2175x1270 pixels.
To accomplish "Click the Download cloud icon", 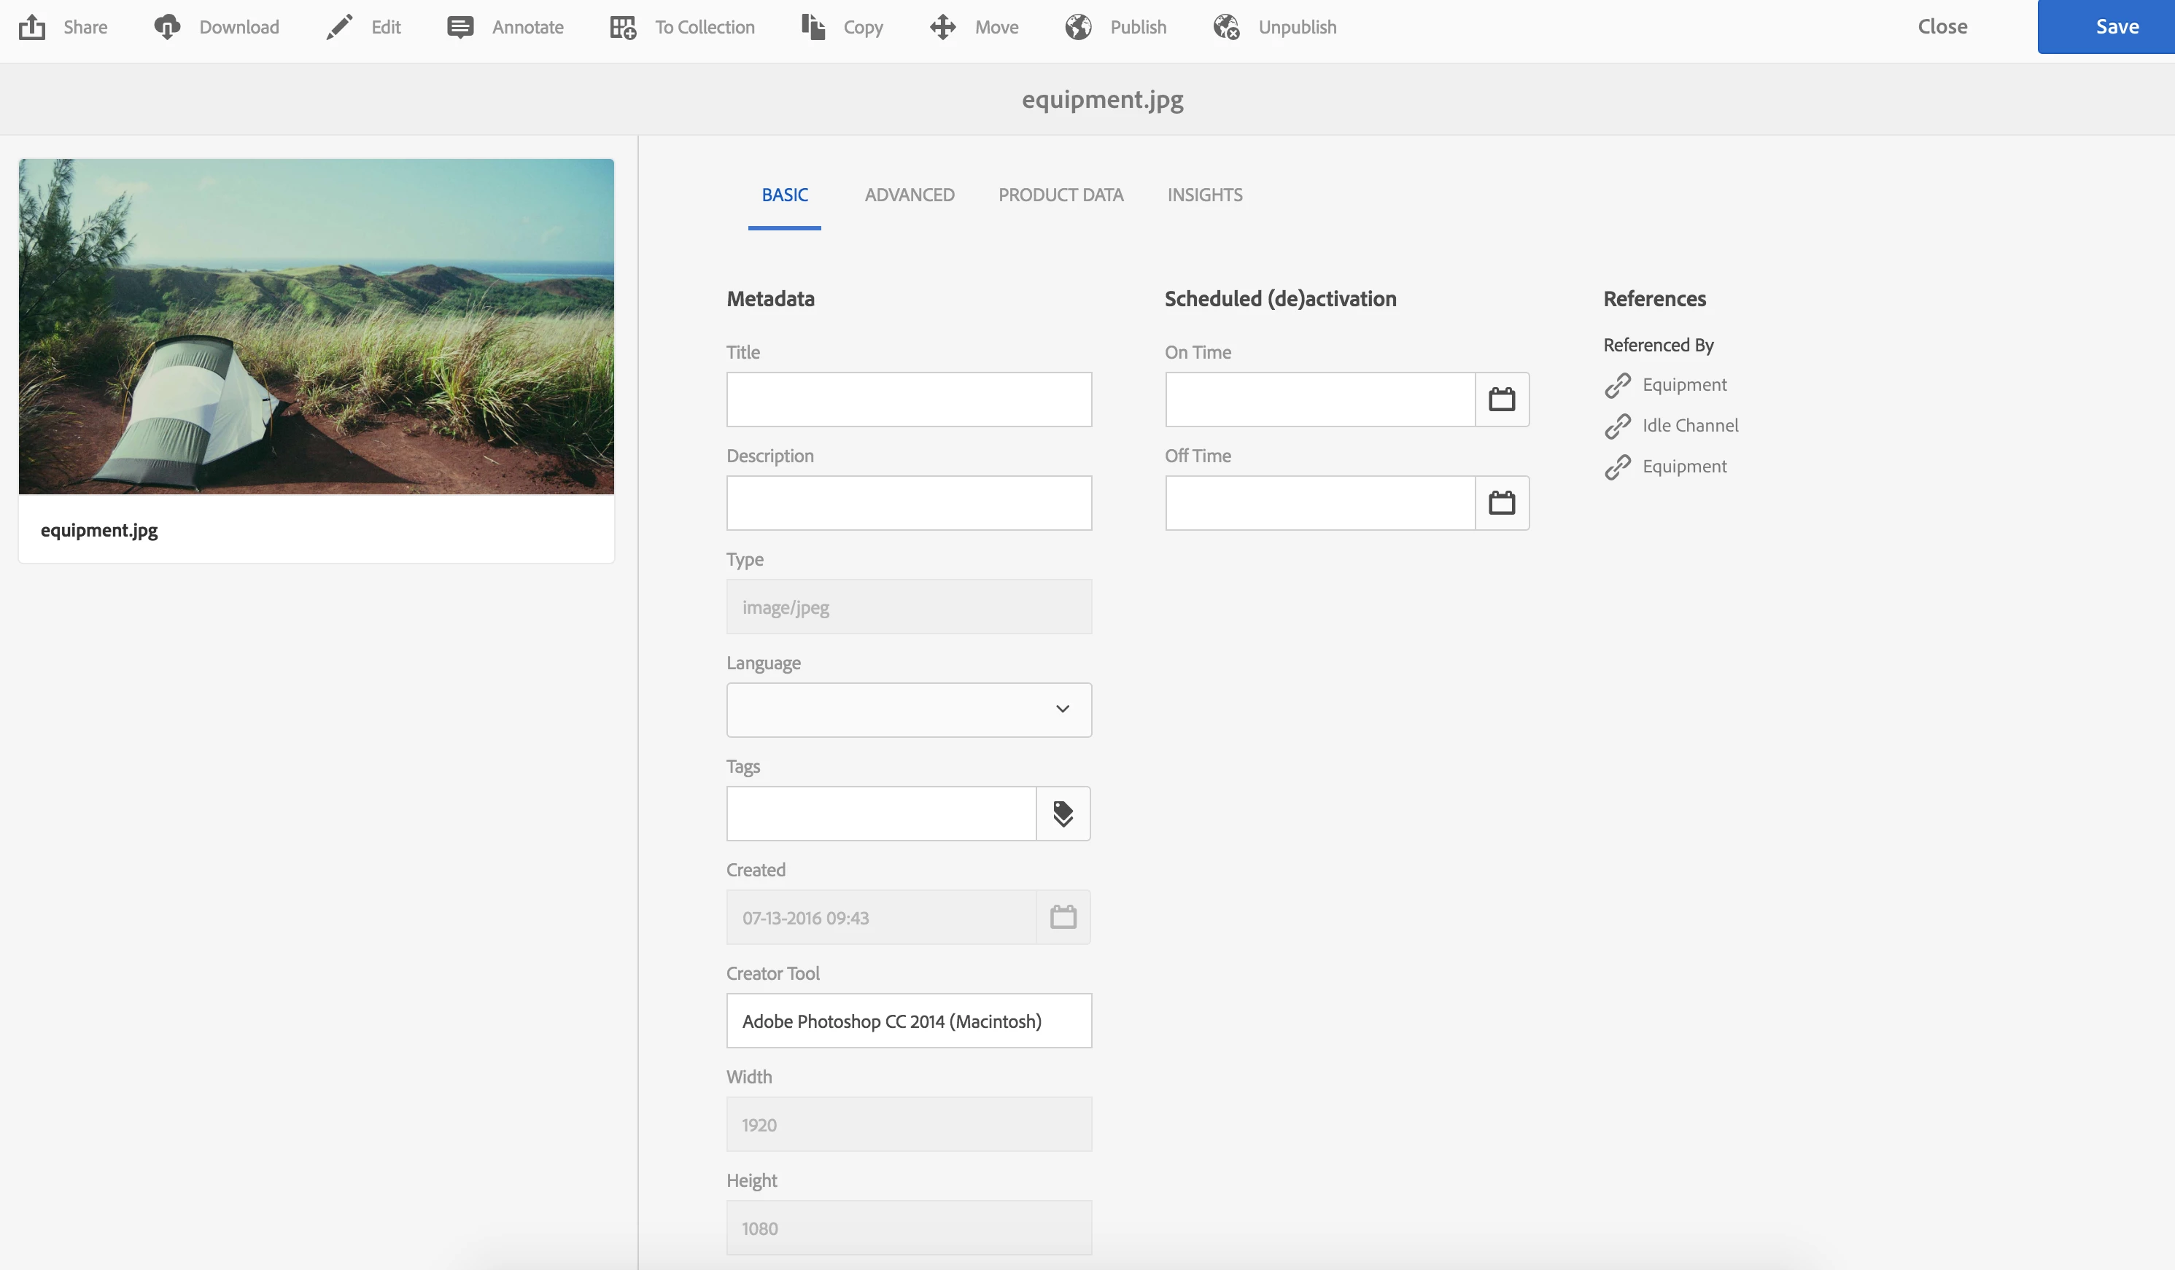I will click(x=168, y=27).
